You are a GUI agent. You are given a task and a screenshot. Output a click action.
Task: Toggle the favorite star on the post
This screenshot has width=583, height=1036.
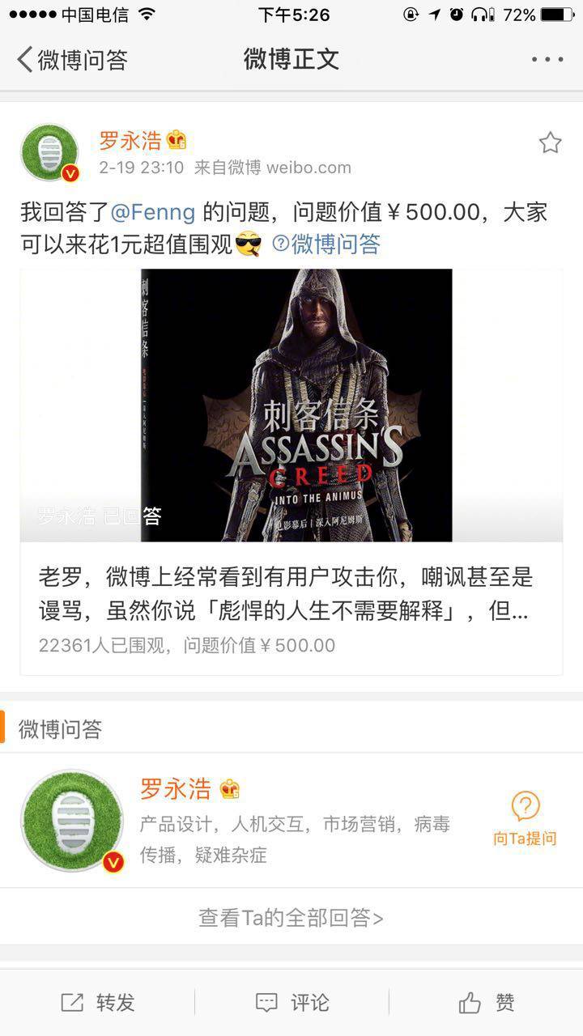click(x=550, y=143)
